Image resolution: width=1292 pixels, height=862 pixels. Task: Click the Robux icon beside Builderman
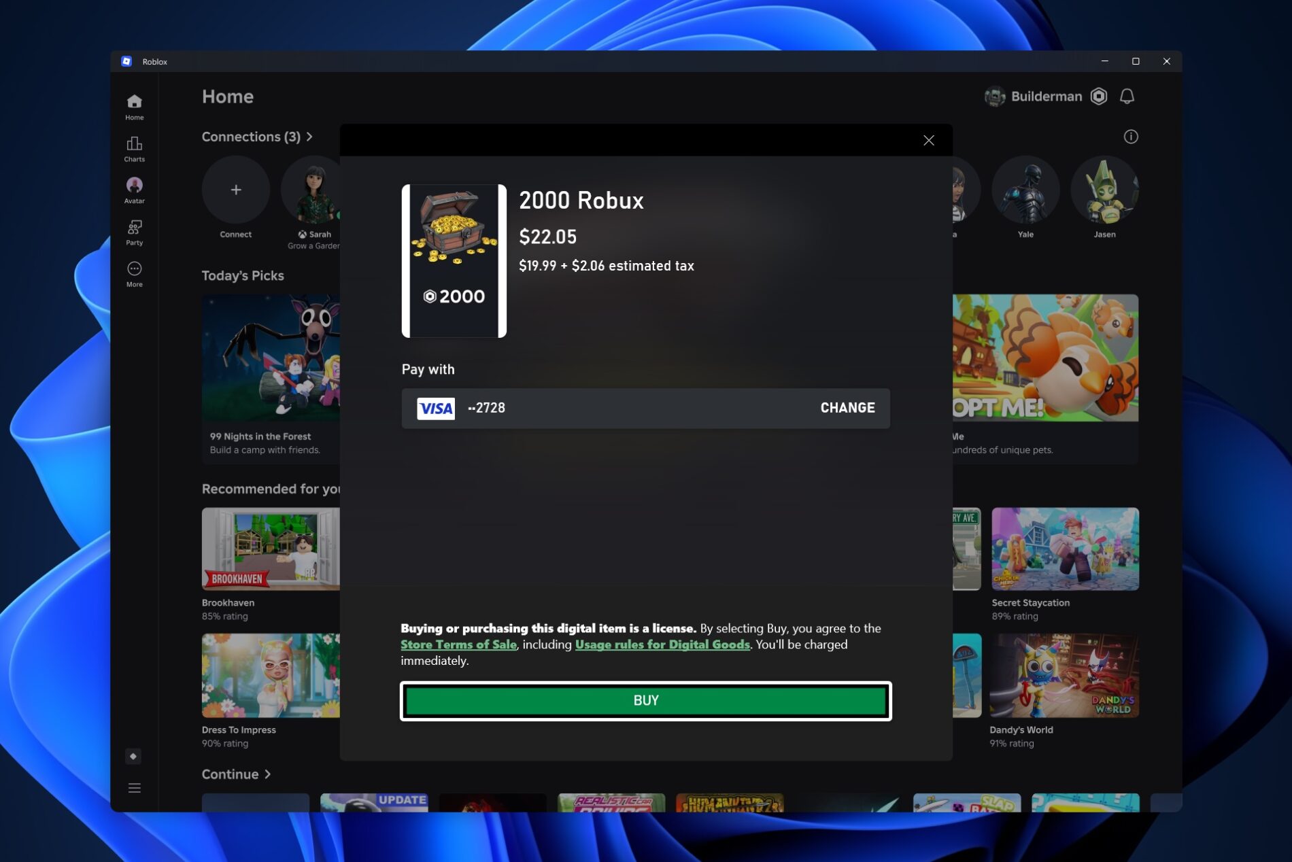(1098, 97)
